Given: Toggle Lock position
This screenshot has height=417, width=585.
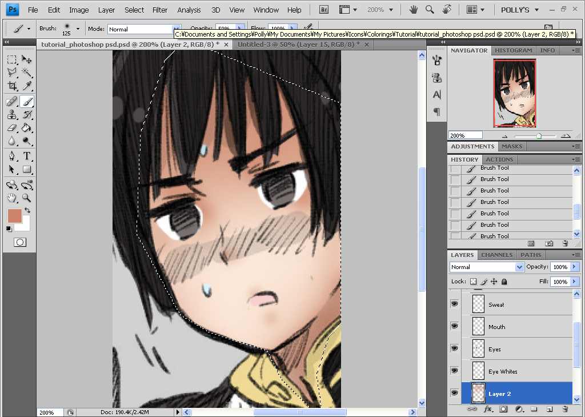Looking at the screenshot, I should tap(494, 282).
